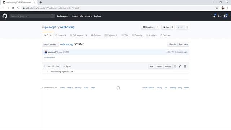Open Explore in top navigation

point(97,16)
